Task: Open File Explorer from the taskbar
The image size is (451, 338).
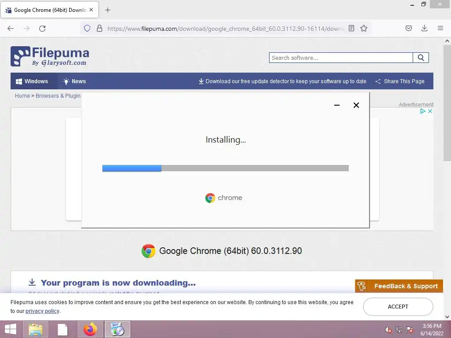Action: tap(36, 329)
